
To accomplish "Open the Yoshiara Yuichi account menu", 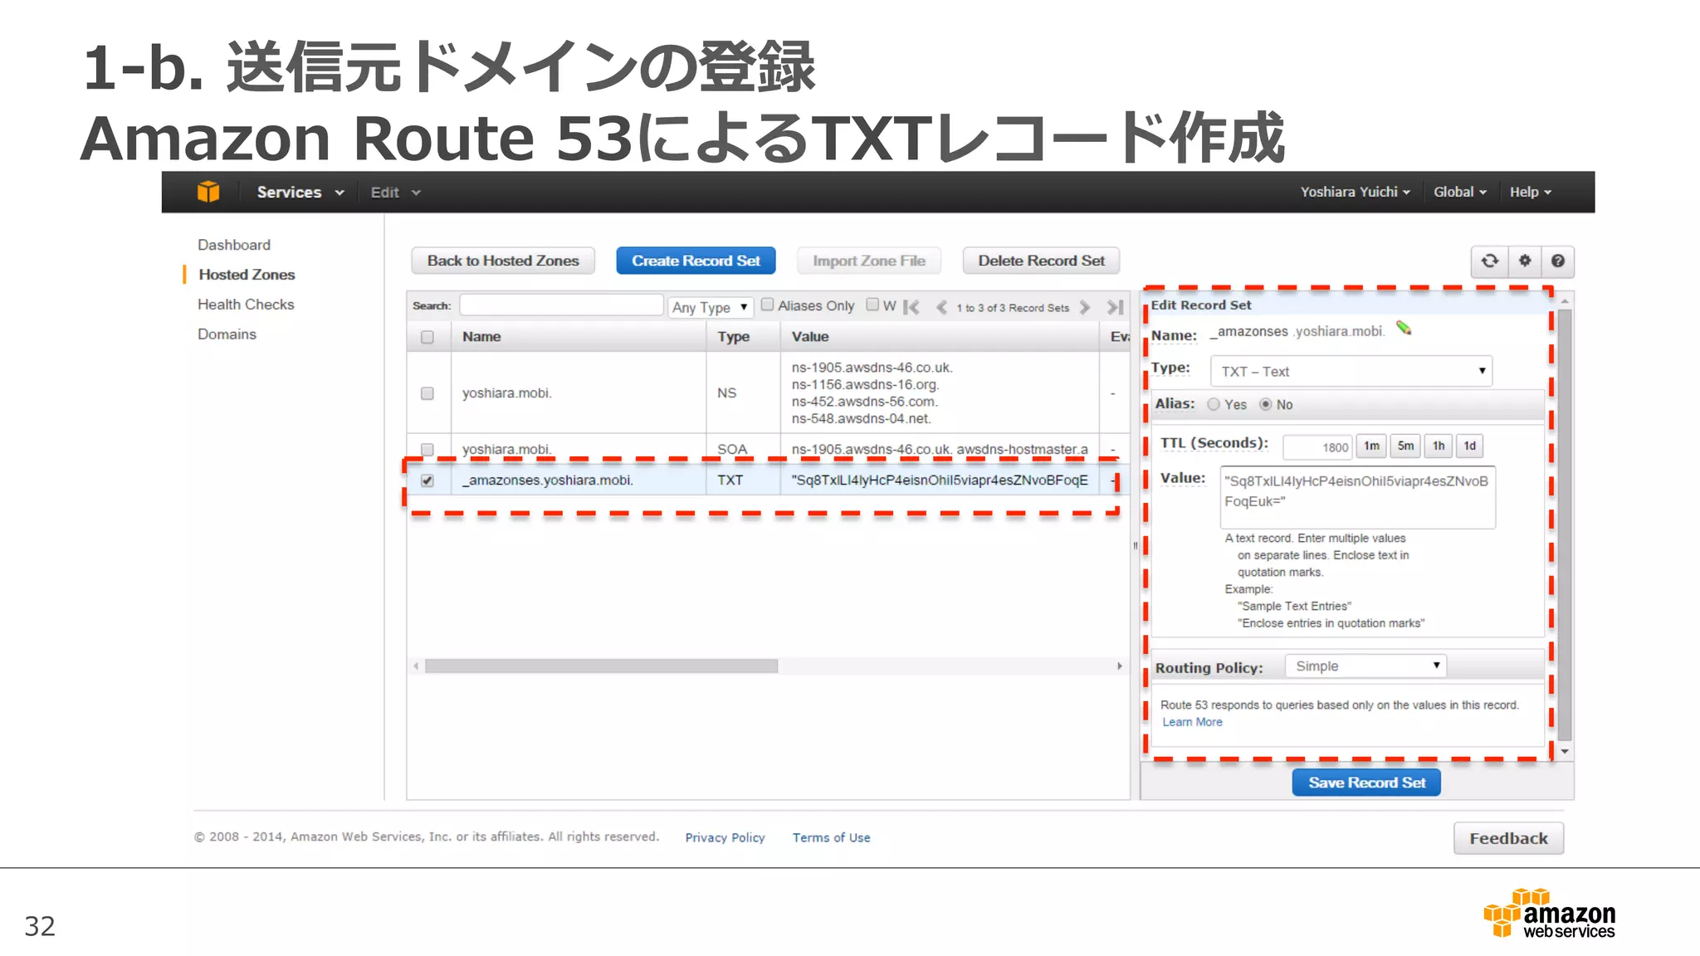I will 1355,192.
